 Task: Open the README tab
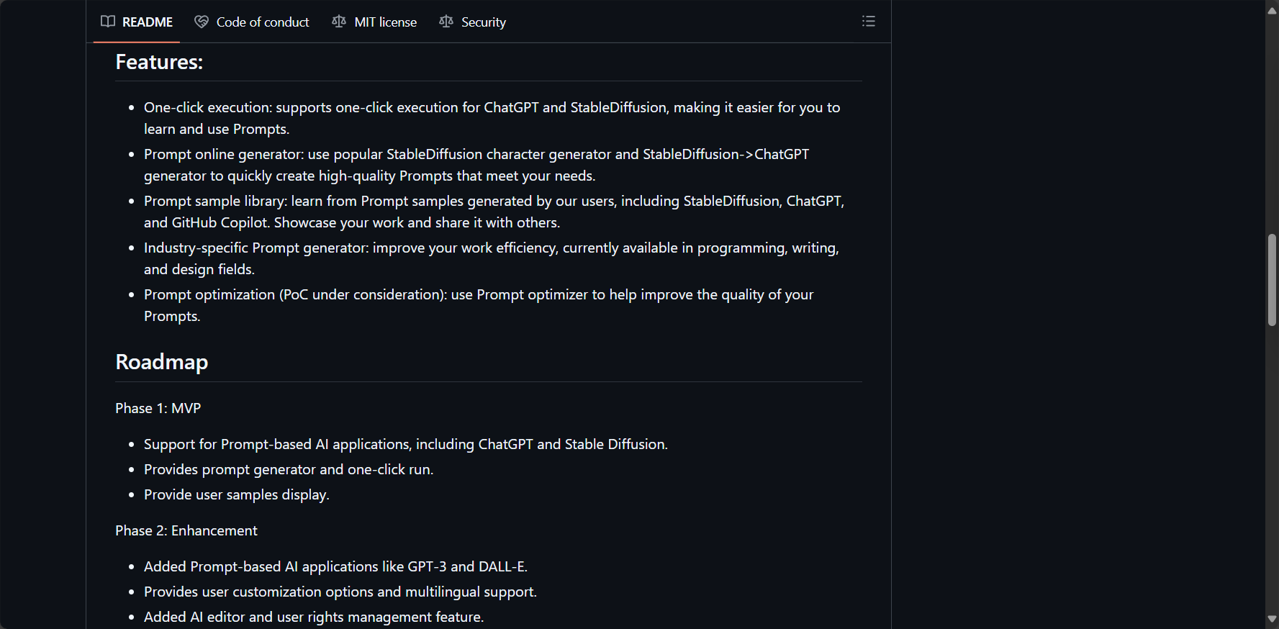[x=137, y=22]
